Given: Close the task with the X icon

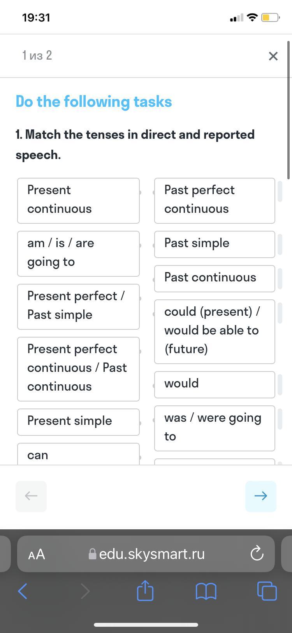Looking at the screenshot, I should click(273, 56).
